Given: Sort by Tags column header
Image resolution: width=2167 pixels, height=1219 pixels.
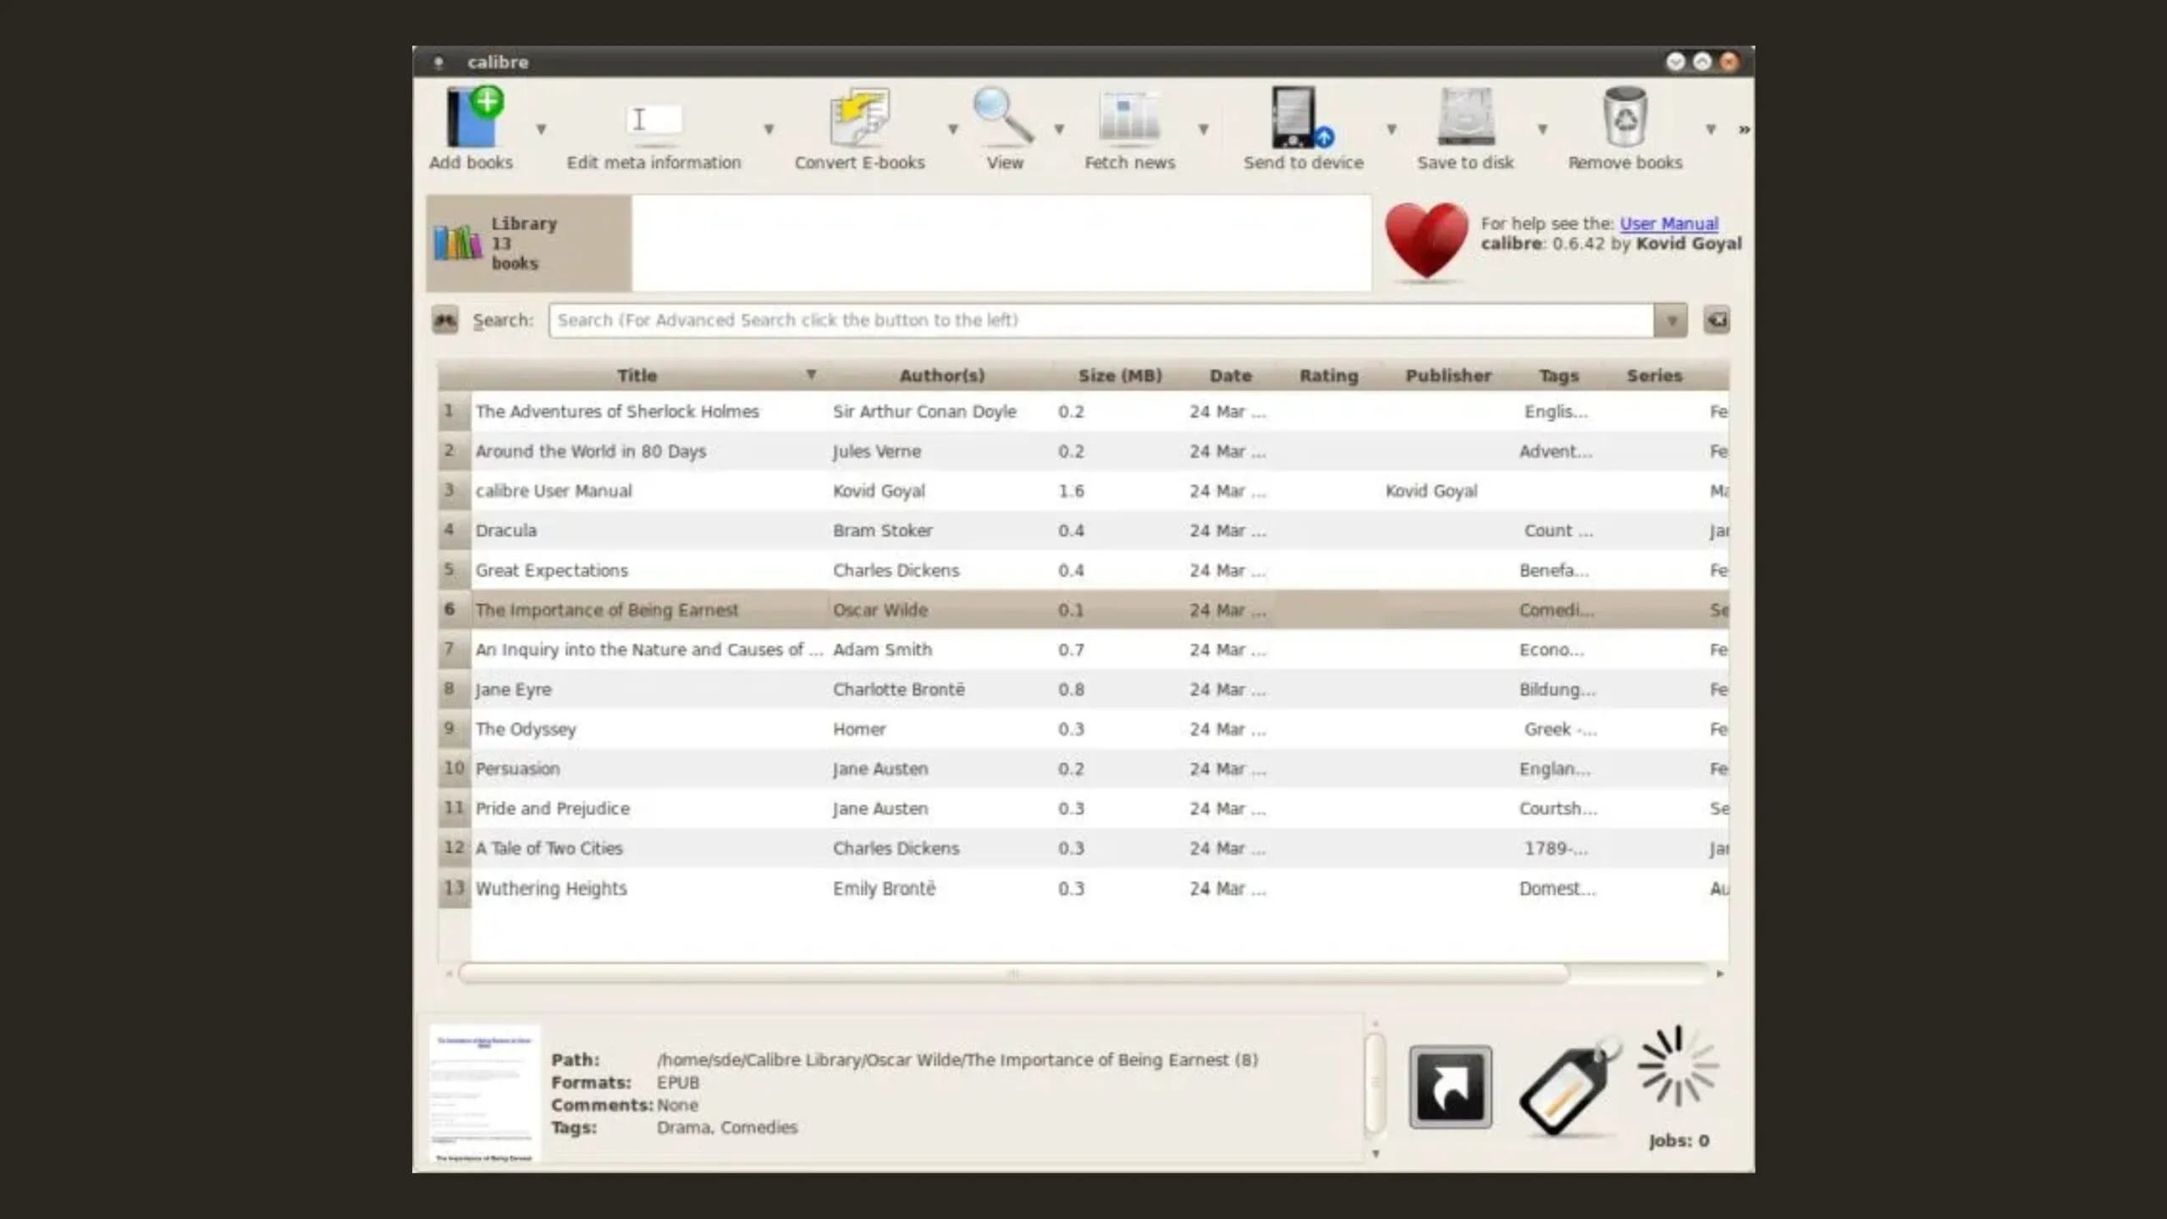Looking at the screenshot, I should (x=1558, y=375).
